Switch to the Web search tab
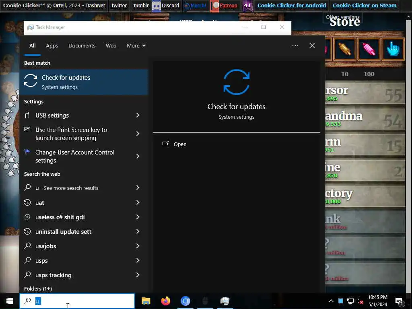This screenshot has height=309, width=412. (111, 46)
